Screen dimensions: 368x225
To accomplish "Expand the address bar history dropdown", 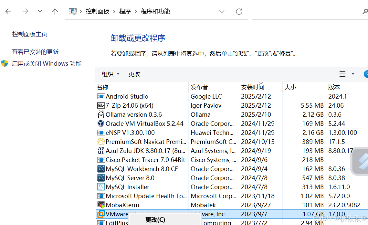I will [222, 12].
